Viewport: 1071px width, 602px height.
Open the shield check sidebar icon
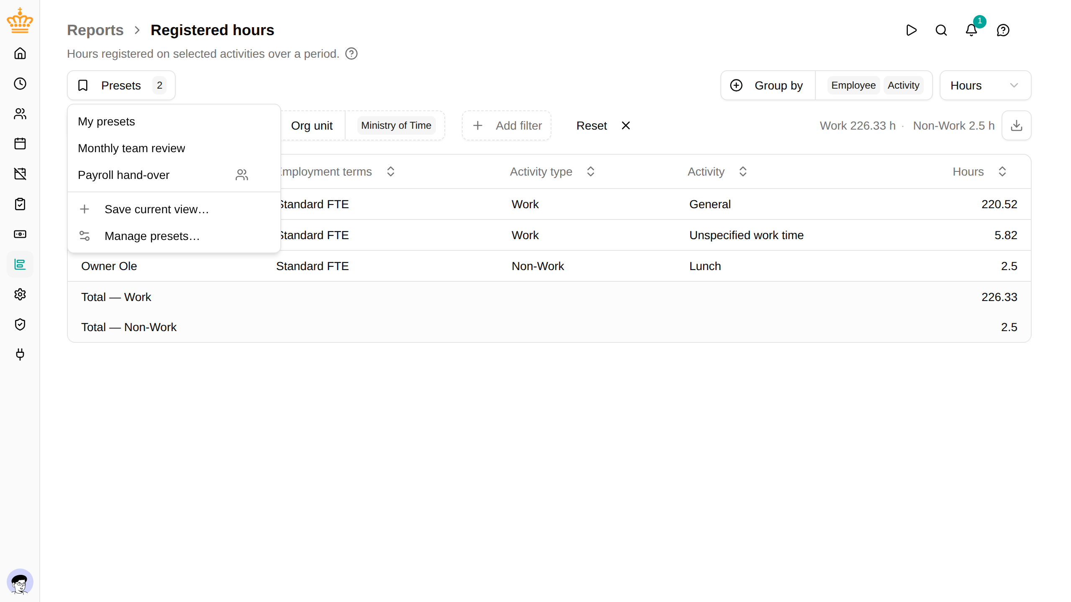click(20, 324)
